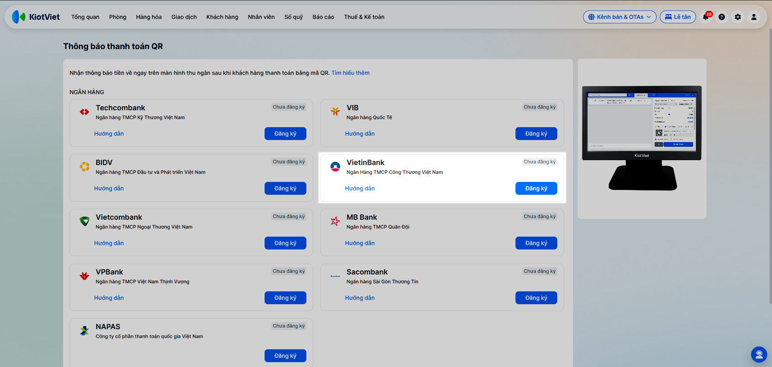The height and width of the screenshot is (367, 772).
Task: Open VietinBank Hướng dẫn guide
Action: [x=360, y=188]
